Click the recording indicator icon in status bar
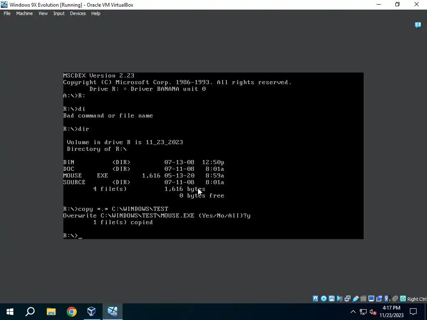427x320 pixels. coord(379,298)
